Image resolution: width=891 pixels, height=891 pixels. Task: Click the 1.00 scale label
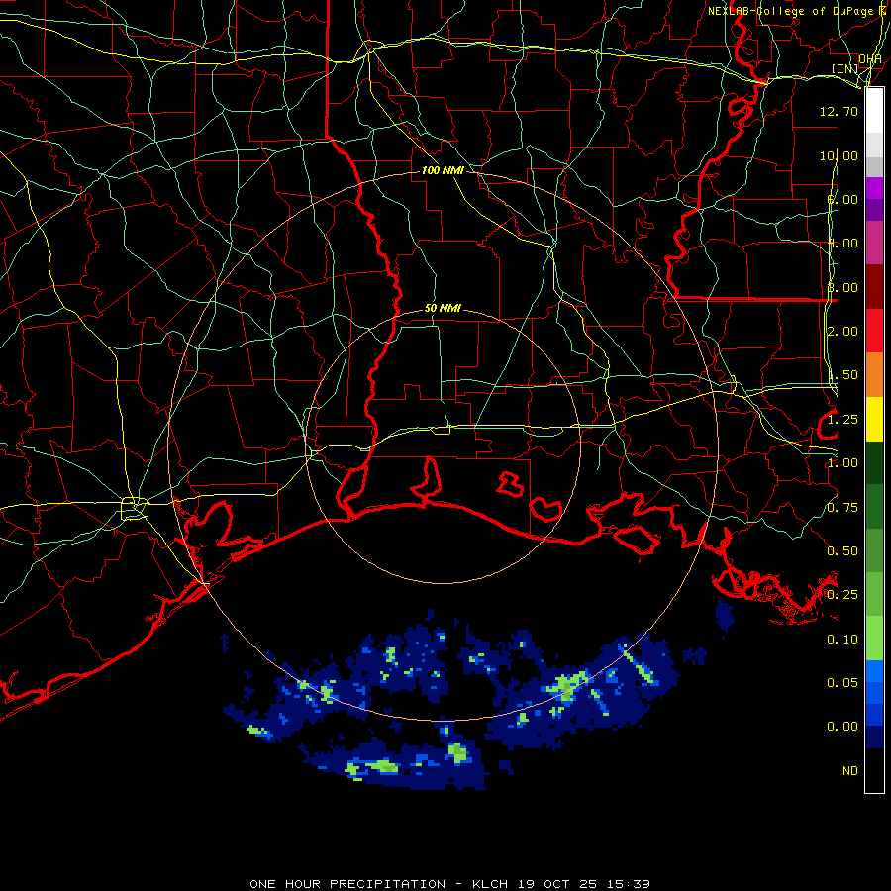[842, 463]
